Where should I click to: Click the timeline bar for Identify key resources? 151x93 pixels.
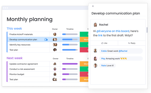(x=70, y=44)
